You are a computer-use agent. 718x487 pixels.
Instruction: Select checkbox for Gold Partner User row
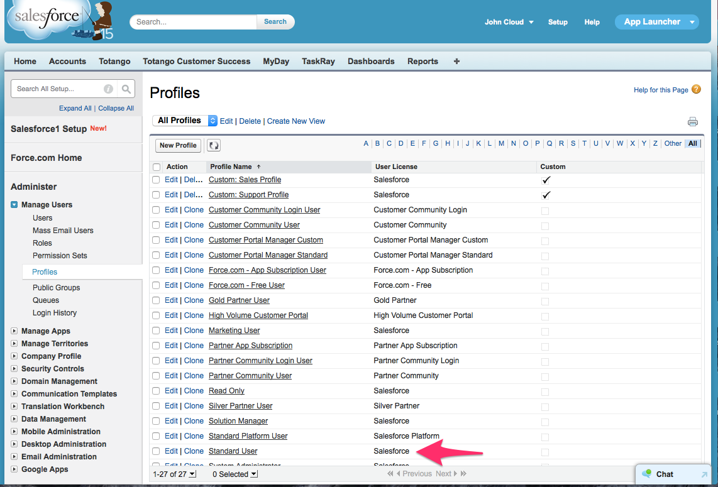(x=156, y=301)
